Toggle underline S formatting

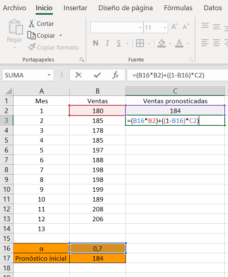tap(119, 43)
